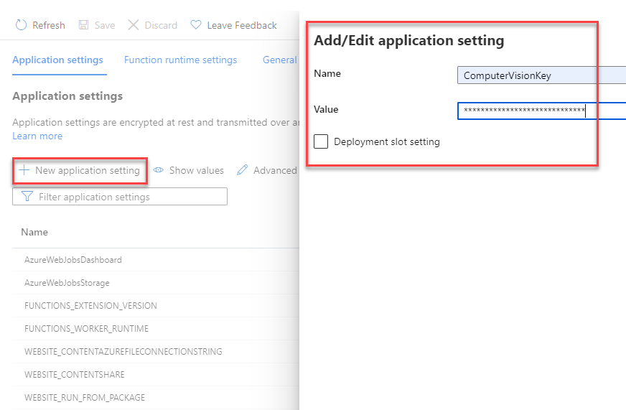
Task: Click the funnel filter icon
Action: click(27, 197)
